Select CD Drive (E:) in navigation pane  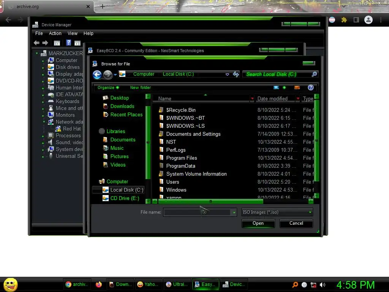click(125, 198)
